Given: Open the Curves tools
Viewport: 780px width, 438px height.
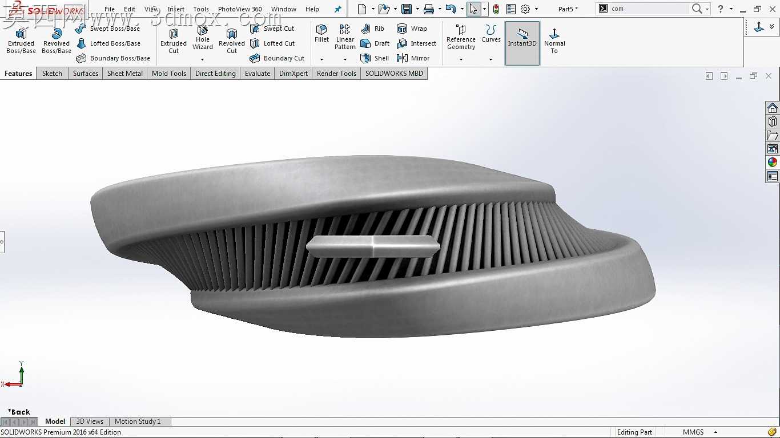Looking at the screenshot, I should tap(490, 34).
